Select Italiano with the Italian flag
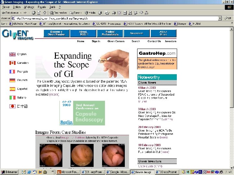 click(x=18, y=98)
